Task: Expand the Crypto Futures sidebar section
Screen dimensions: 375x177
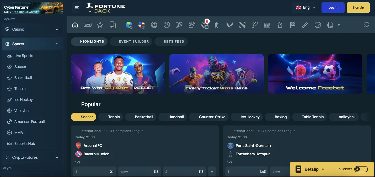Action: click(32, 157)
